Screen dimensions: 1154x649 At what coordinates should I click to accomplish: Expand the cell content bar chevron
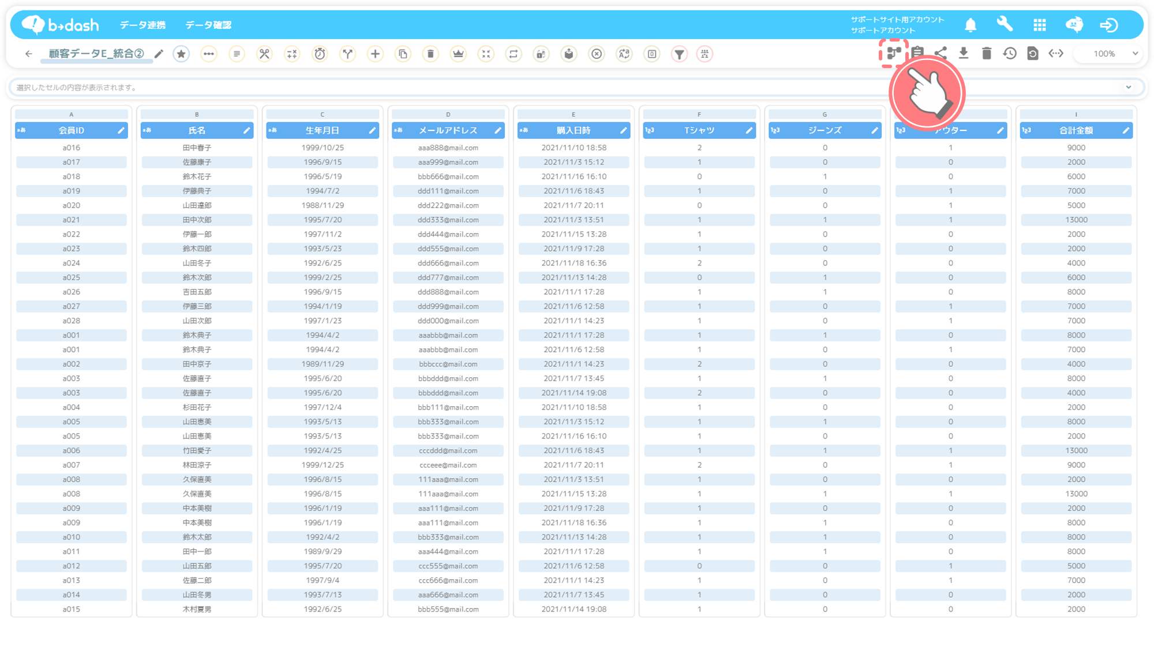1129,87
